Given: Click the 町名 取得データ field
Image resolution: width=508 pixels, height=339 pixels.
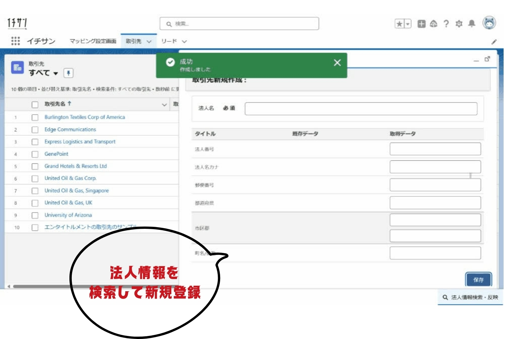Looking at the screenshot, I should (x=435, y=253).
